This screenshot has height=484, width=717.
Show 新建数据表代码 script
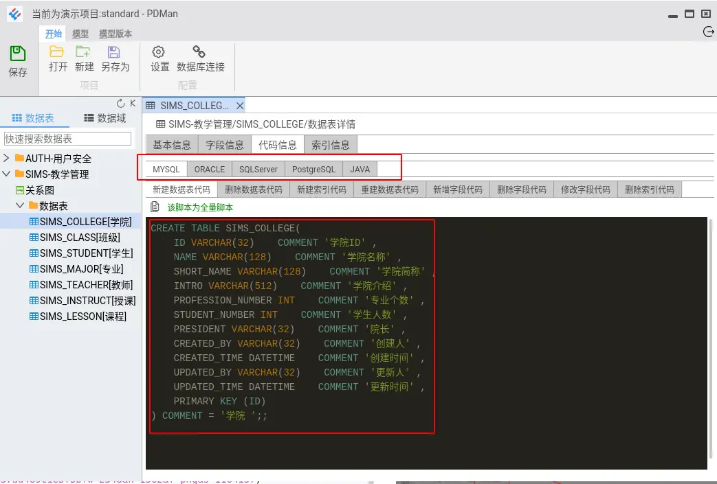point(181,189)
